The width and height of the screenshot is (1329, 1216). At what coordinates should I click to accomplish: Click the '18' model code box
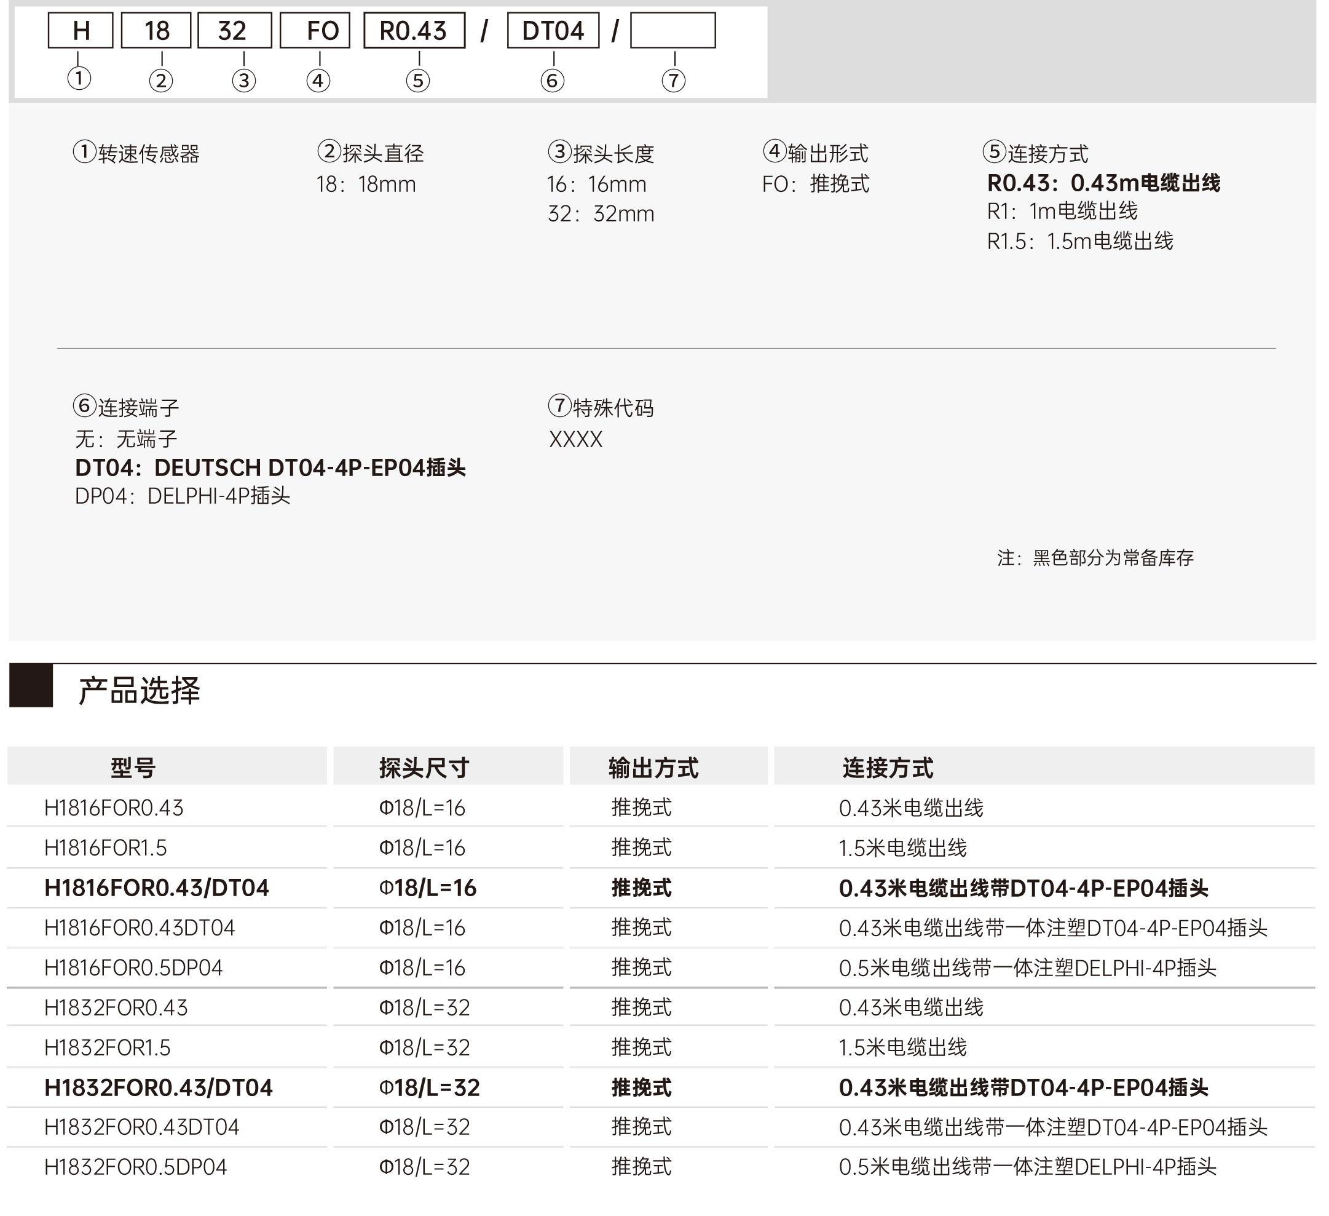pos(157,31)
